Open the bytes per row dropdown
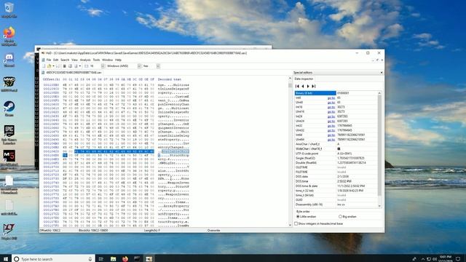Screen dimensions: 466x262 point(103,66)
